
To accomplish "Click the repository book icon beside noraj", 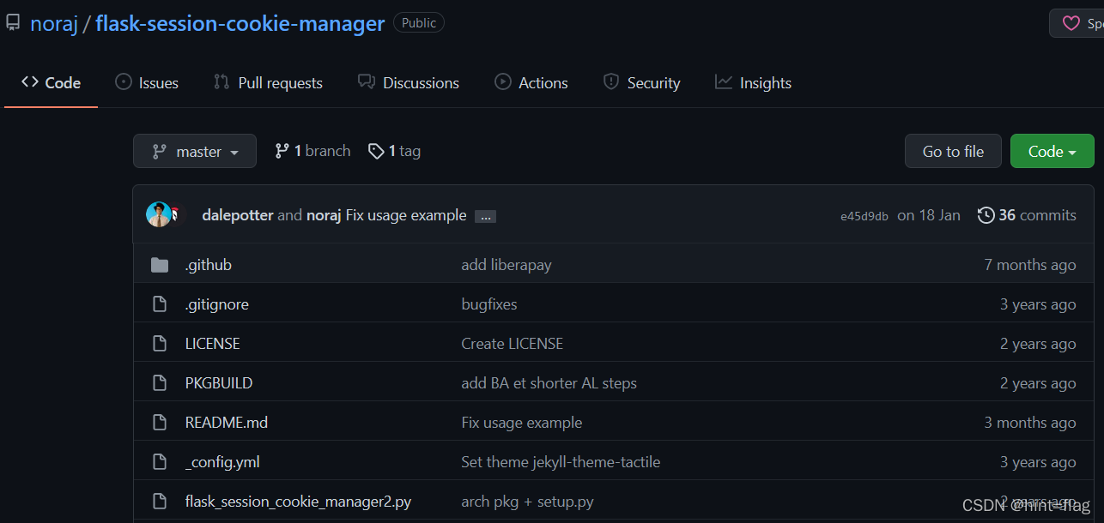I will (12, 23).
